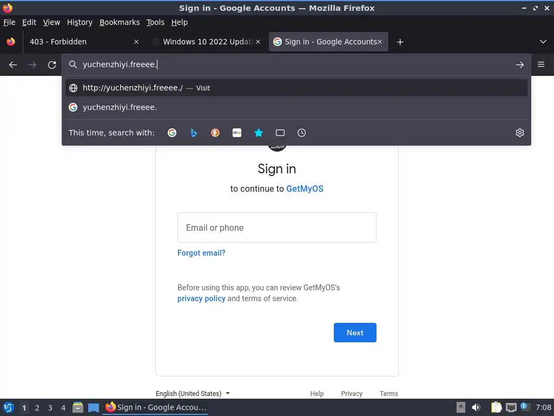Open the View menu
The width and height of the screenshot is (554, 416).
click(51, 22)
